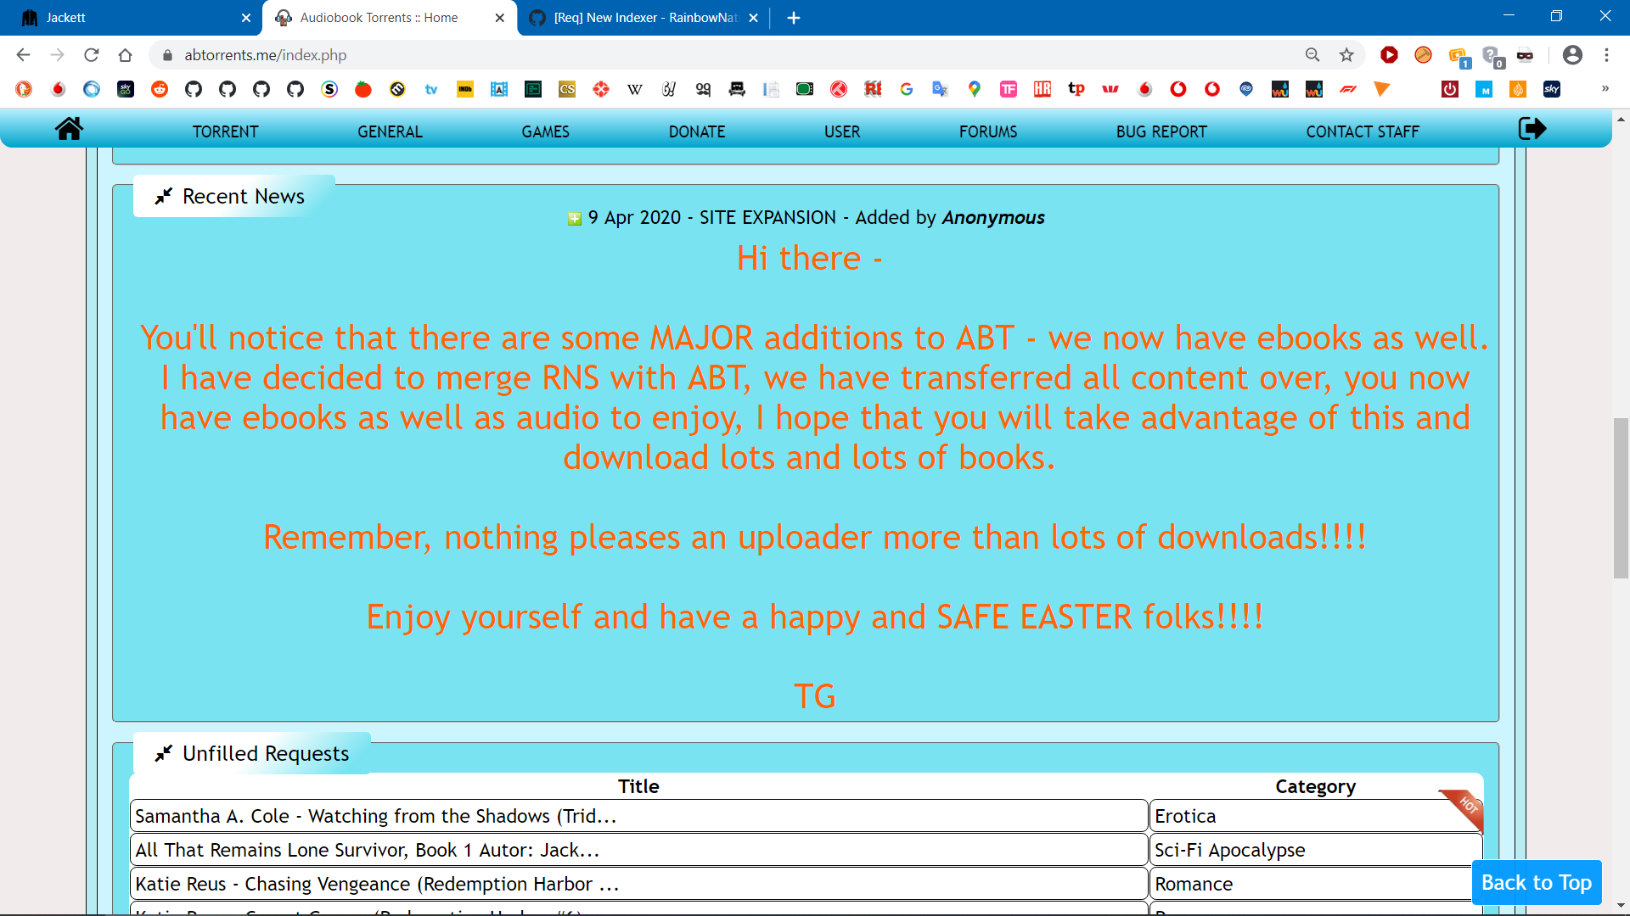Click the zoom magnifier icon in address bar
Screen dimensions: 1630x916
coord(1312,55)
